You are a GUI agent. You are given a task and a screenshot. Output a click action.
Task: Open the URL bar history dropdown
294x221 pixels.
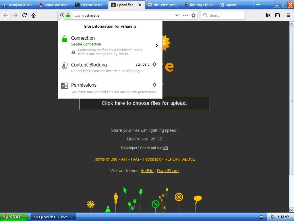[177, 15]
